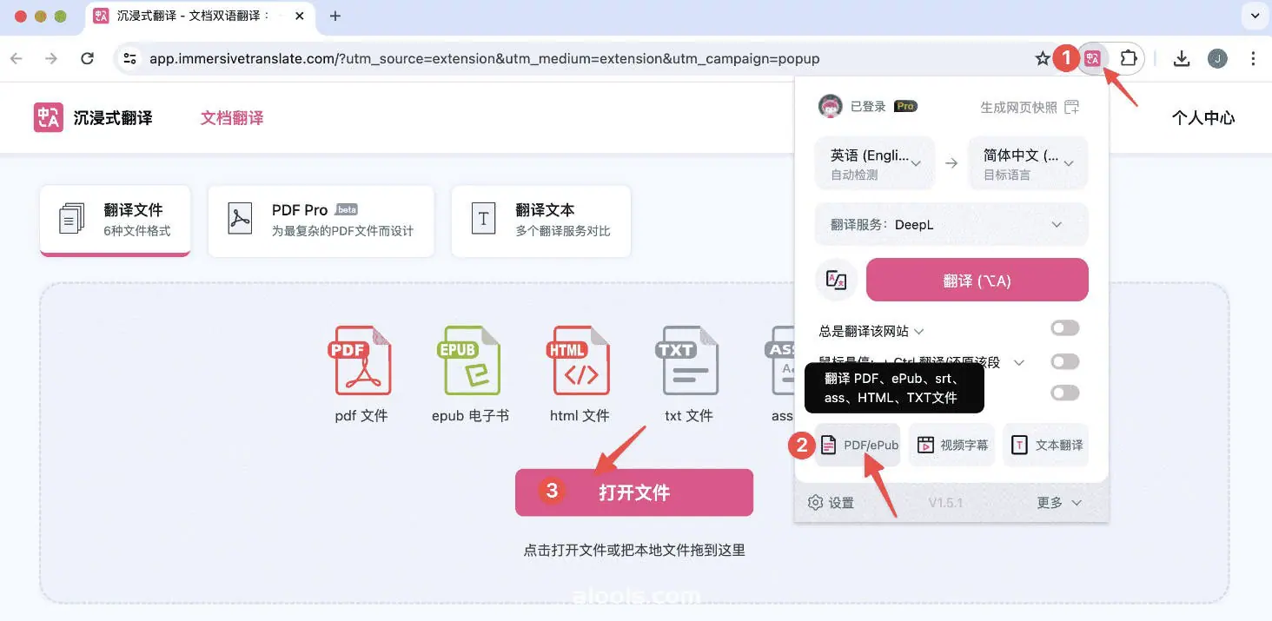Expand the target language 简体中文 dropdown
The height and width of the screenshot is (621, 1272).
pos(1028,163)
